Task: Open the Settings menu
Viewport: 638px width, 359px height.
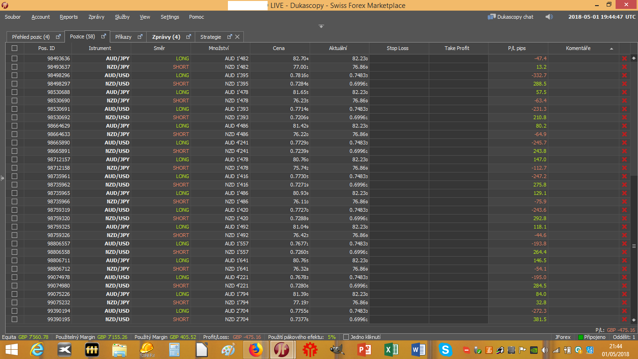Action: pos(170,17)
